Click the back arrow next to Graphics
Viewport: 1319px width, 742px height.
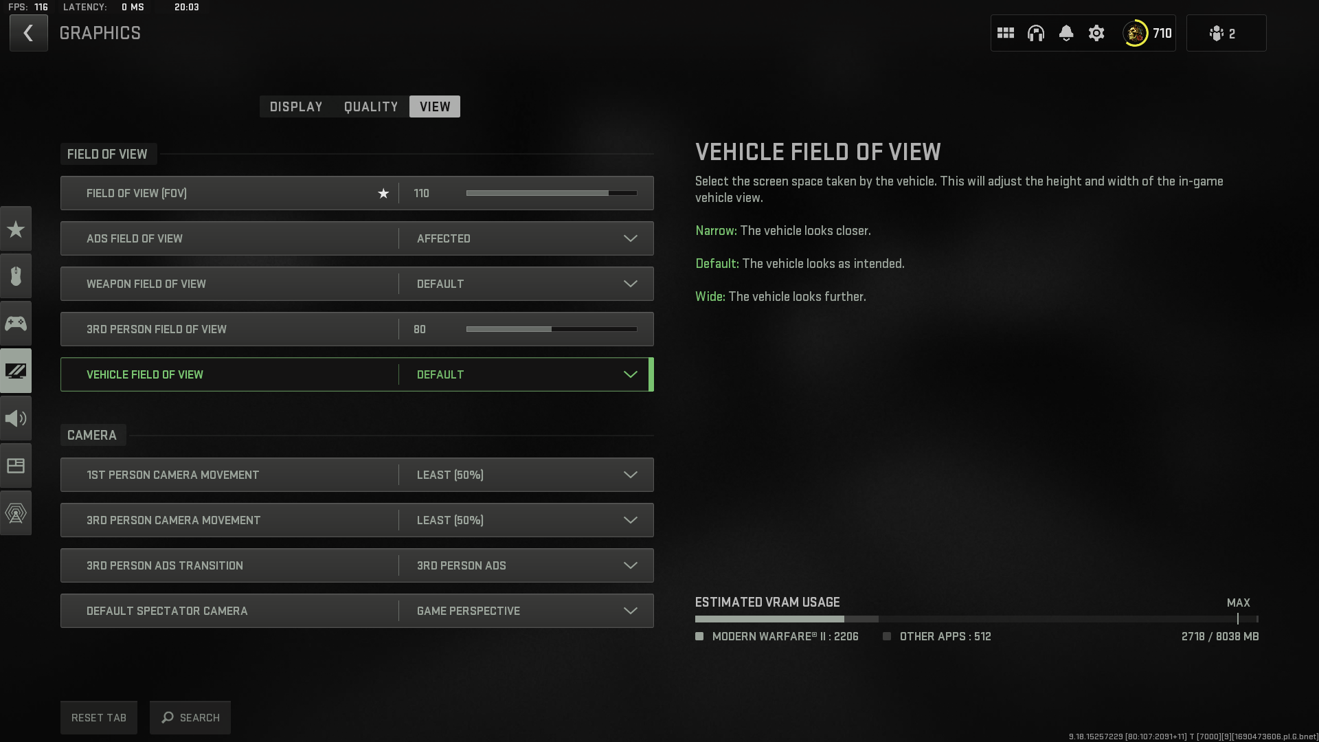coord(28,33)
